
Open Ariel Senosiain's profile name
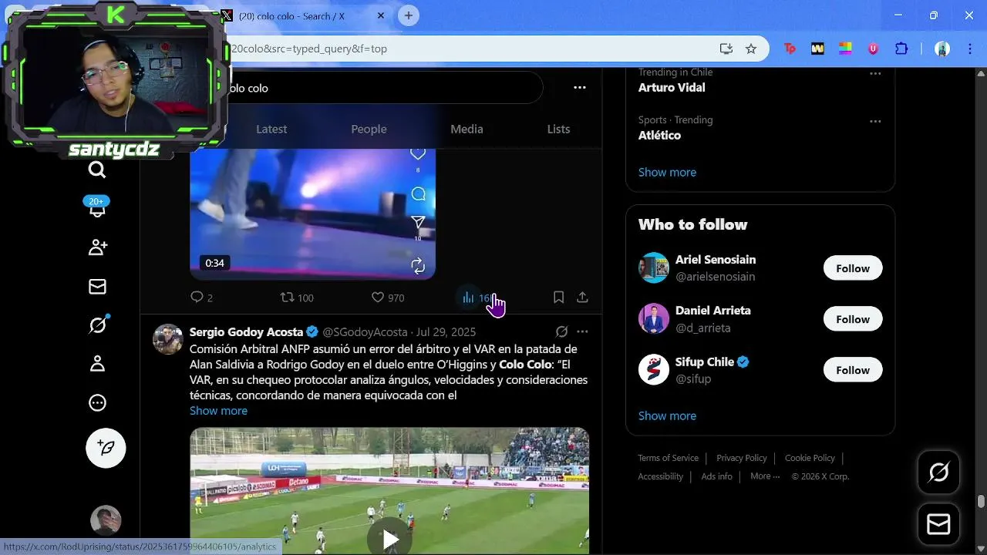[716, 260]
